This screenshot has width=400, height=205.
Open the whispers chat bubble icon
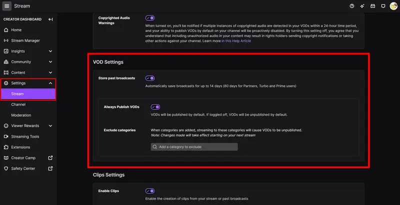382,6
